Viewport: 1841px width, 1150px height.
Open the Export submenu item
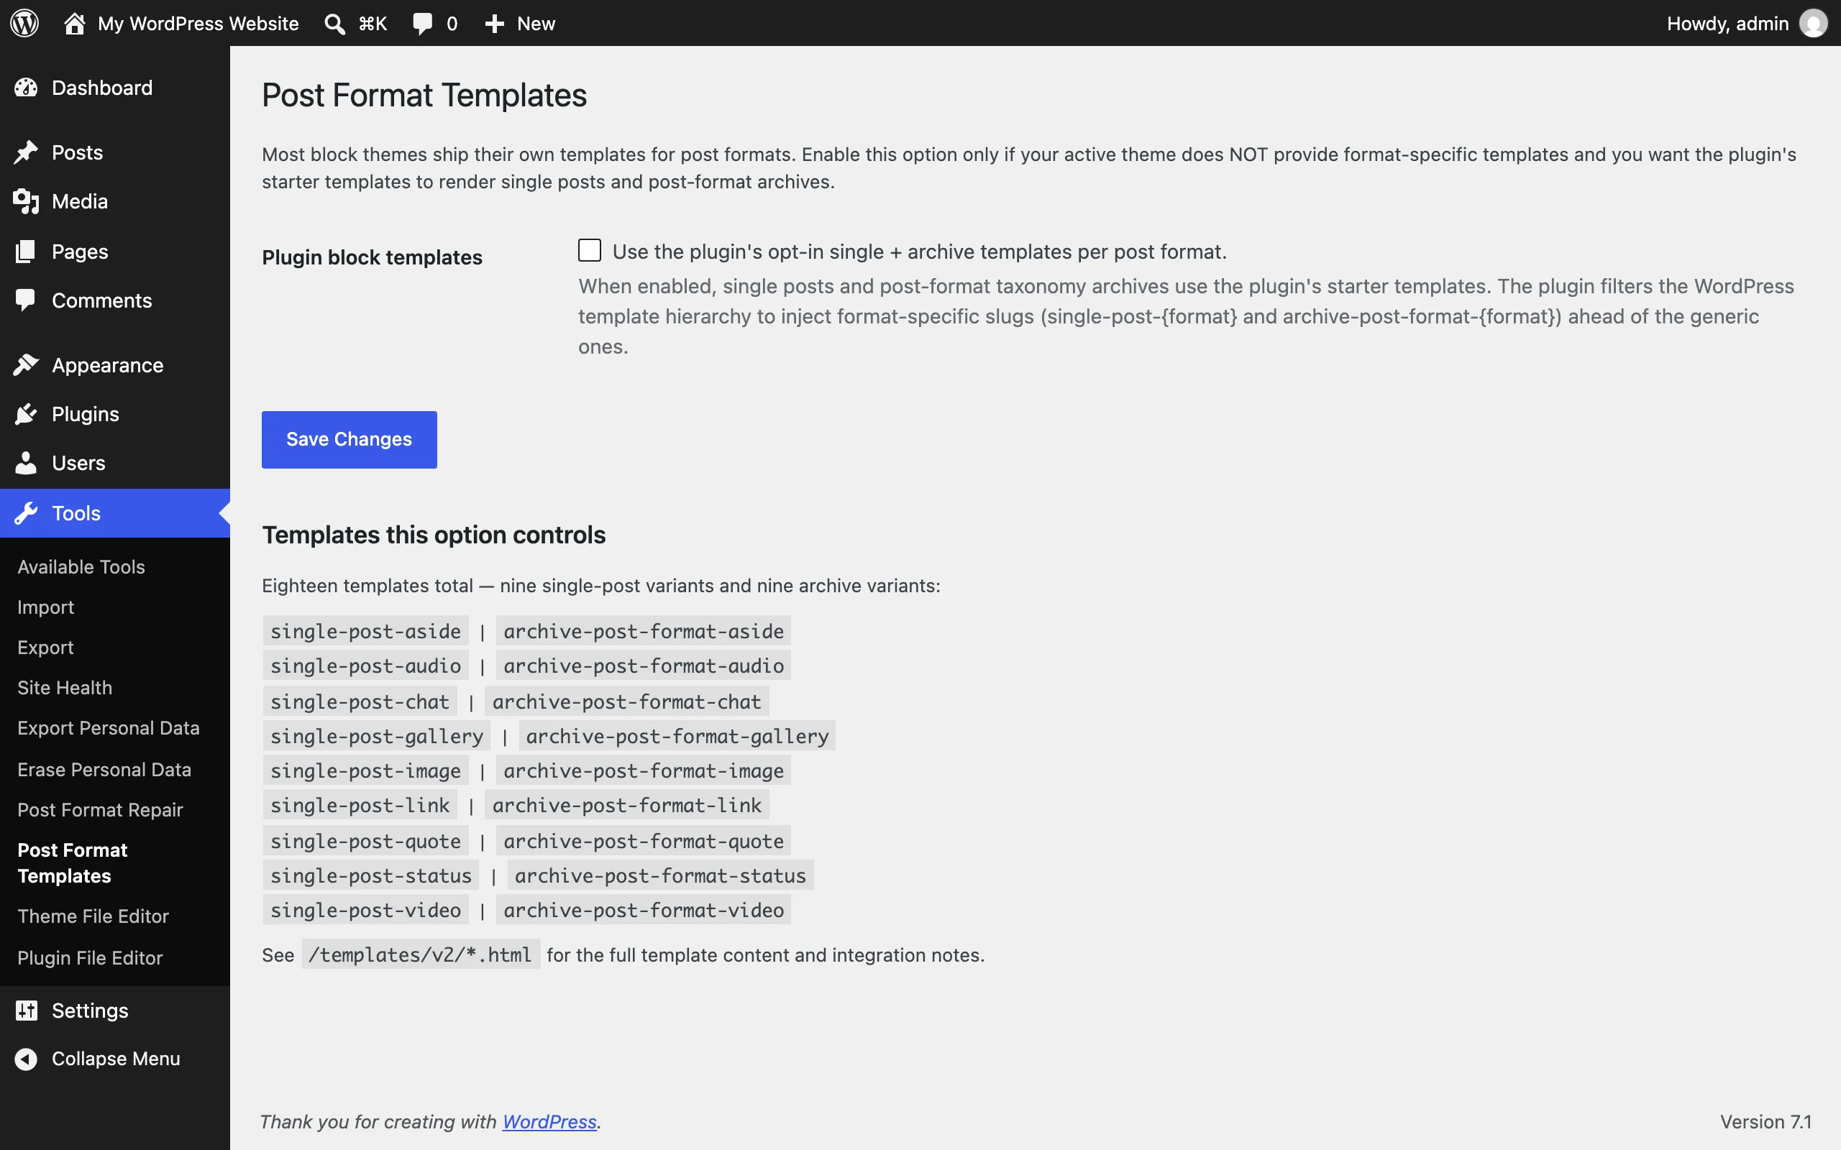click(x=45, y=648)
